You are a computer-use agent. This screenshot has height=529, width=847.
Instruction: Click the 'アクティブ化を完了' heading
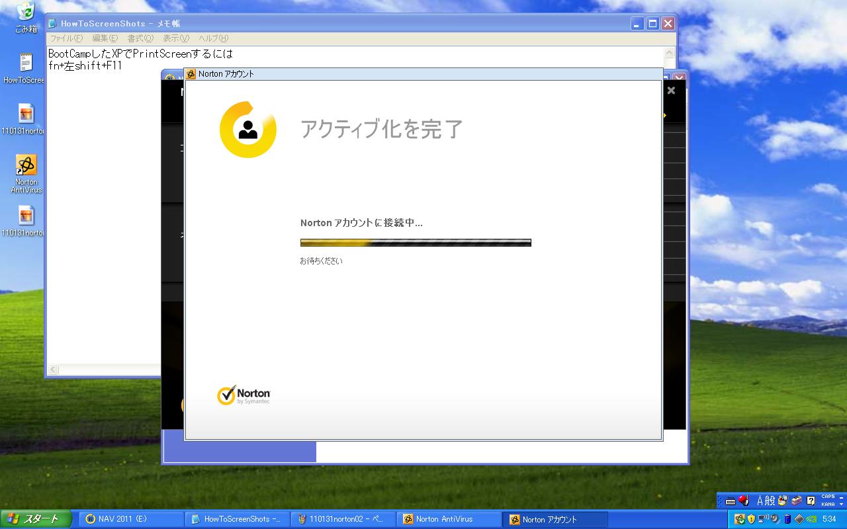point(382,129)
